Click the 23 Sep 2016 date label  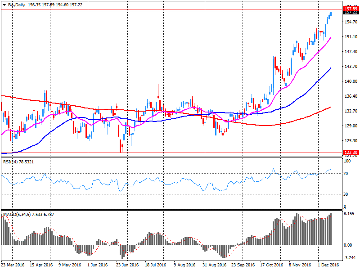click(x=243, y=265)
